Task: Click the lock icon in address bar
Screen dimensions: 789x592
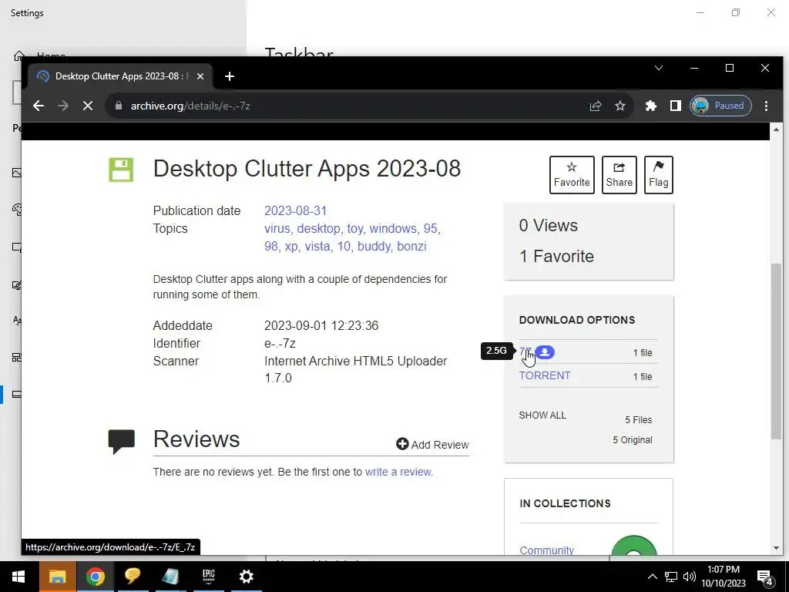Action: 119,106
